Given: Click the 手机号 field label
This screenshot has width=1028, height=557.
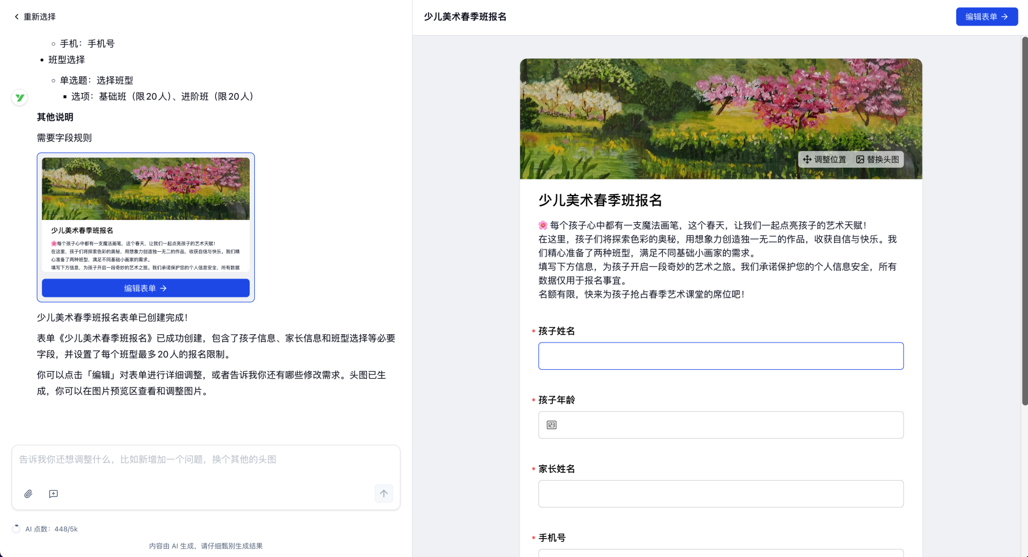Looking at the screenshot, I should [x=551, y=538].
